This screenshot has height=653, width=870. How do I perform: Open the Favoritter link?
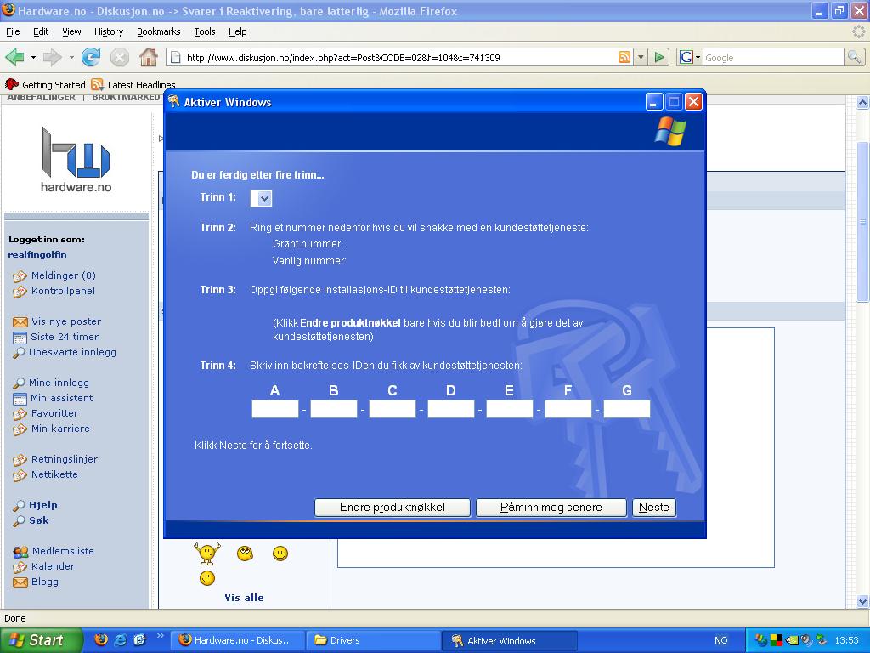54,414
